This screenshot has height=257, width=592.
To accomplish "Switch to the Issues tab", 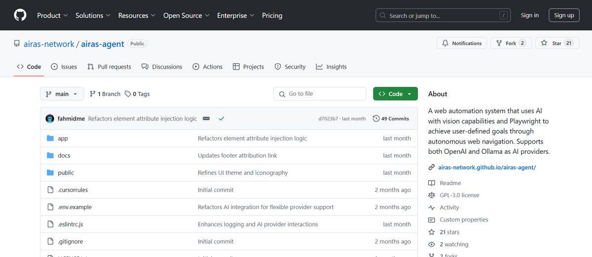I will point(64,67).
